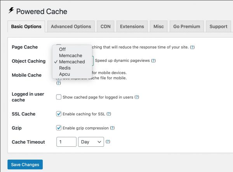Open the Cache Timeout help (?) link
The width and height of the screenshot is (233, 172).
point(108,142)
